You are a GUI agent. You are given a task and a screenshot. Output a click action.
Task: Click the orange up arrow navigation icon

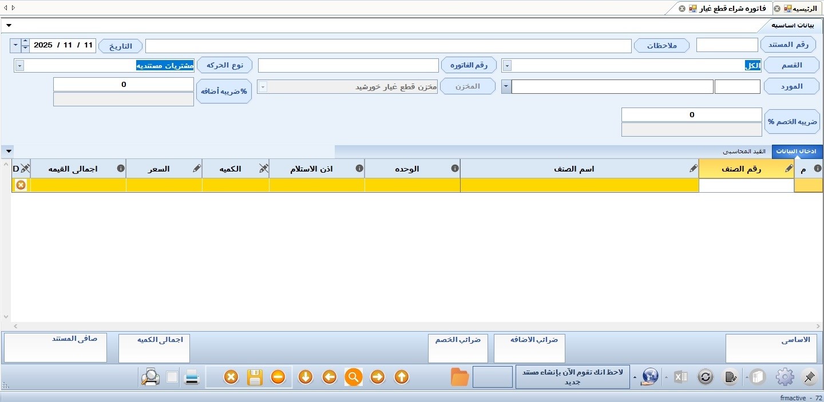click(x=402, y=377)
